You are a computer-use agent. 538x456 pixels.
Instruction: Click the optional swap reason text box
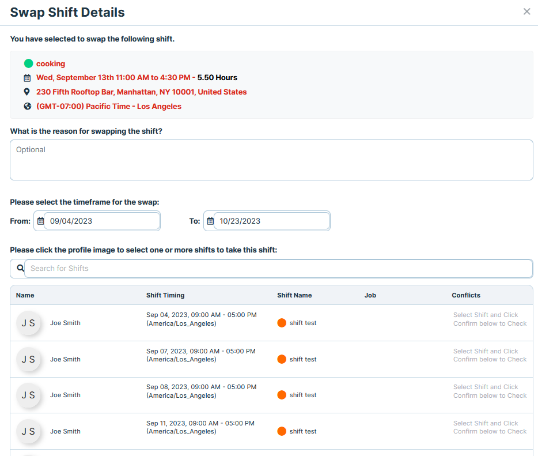[271, 160]
